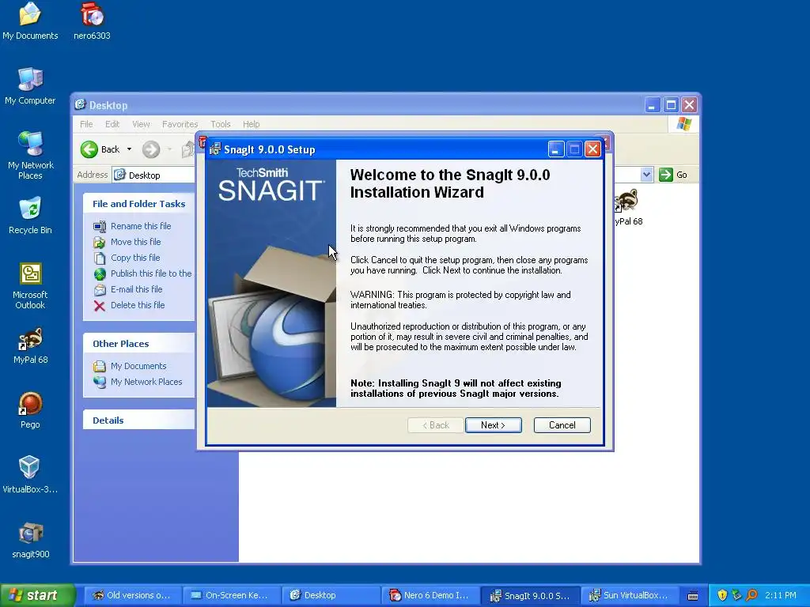
Task: Open the View menu in Desktop window
Action: click(141, 124)
